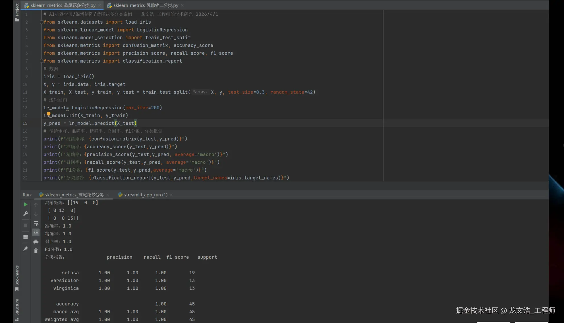
Task: Click the green Rerun button
Action: pos(26,204)
